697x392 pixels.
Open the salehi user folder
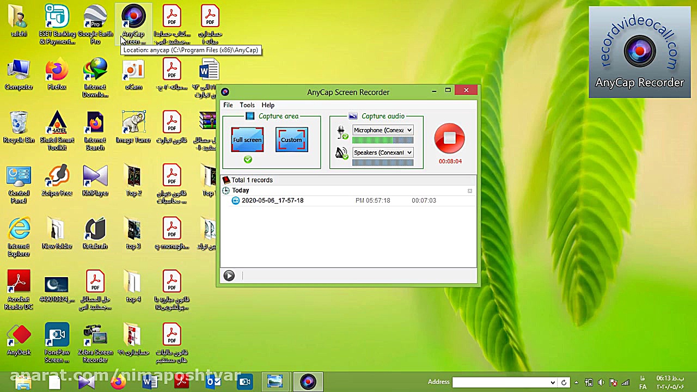click(19, 21)
